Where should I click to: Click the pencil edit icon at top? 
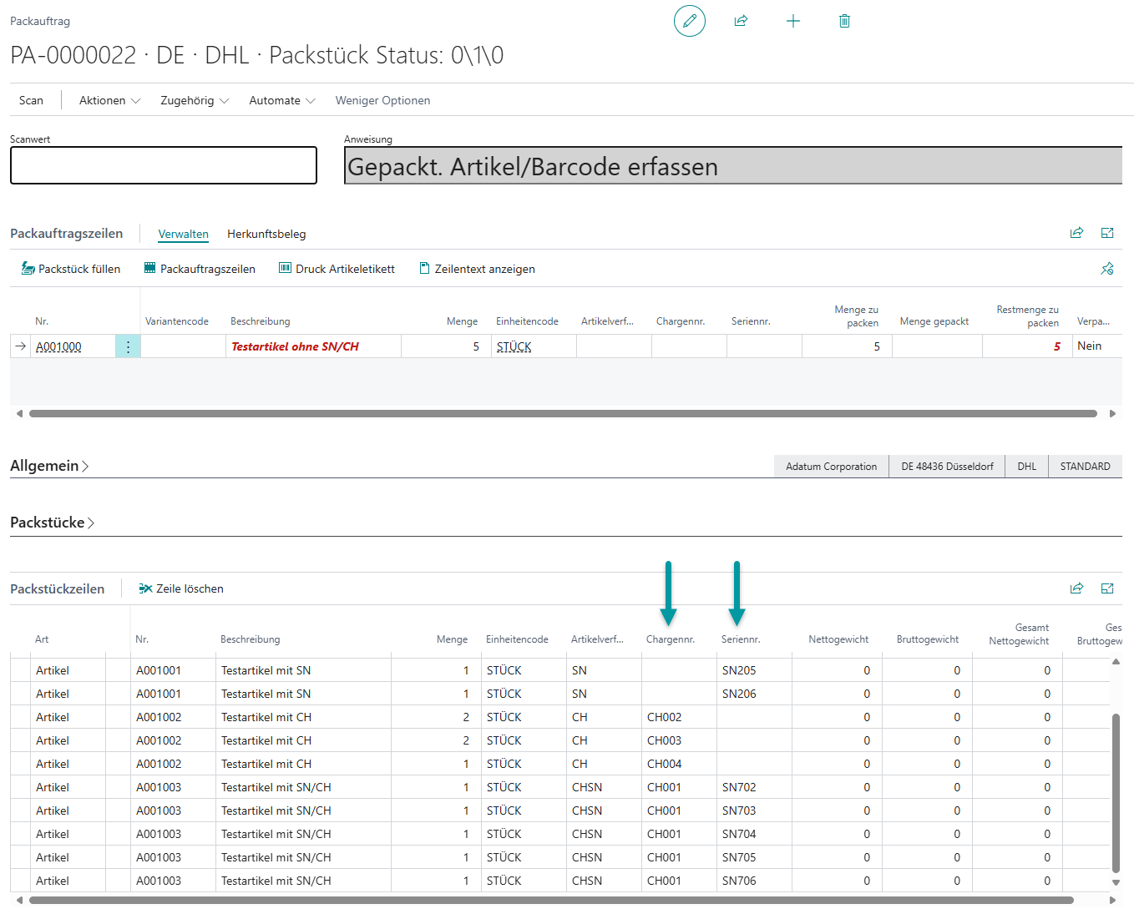pyautogui.click(x=689, y=21)
